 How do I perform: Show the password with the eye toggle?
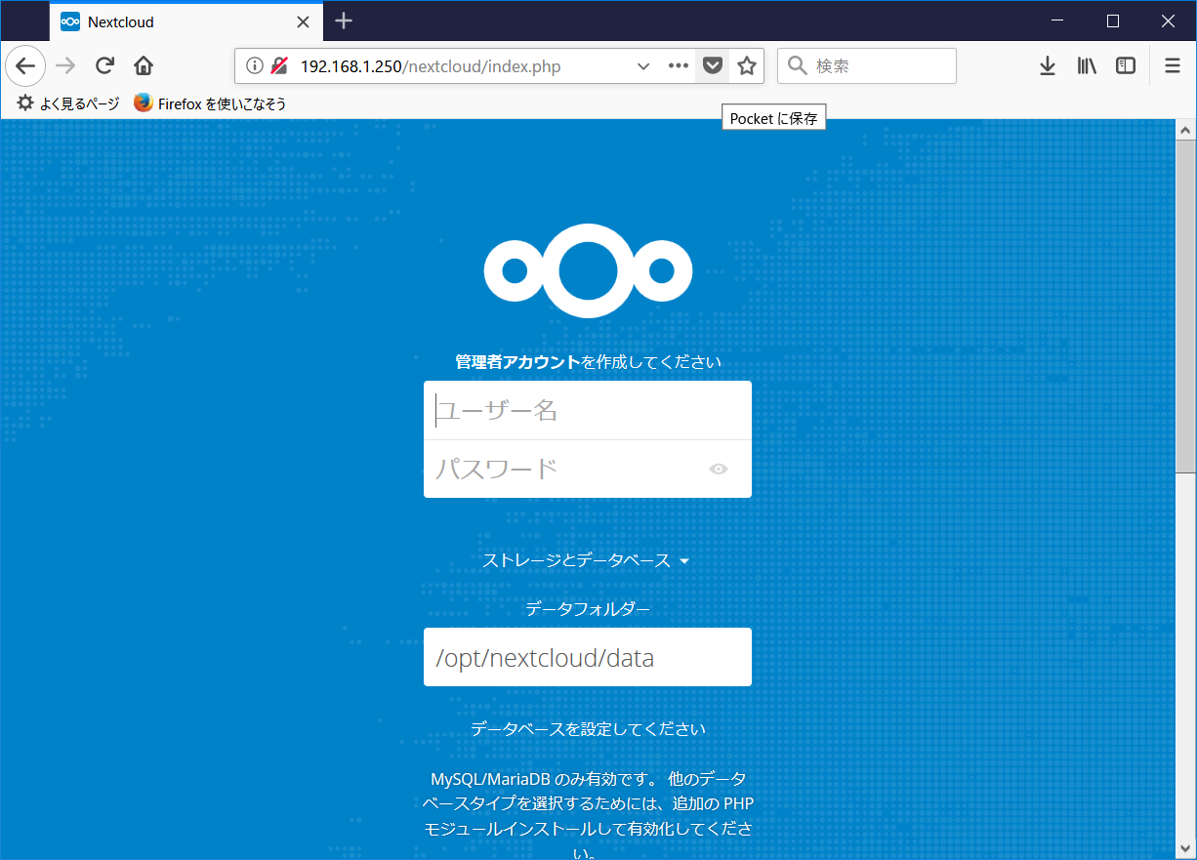[718, 469]
